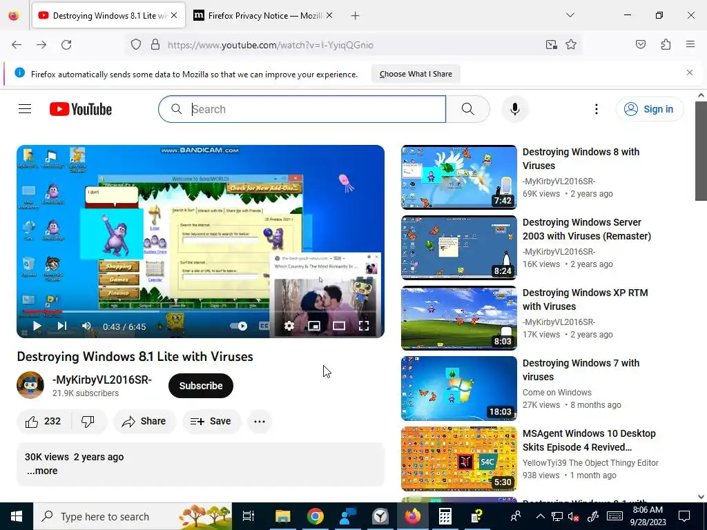Go forward in Firefox
The image size is (707, 530).
(x=41, y=45)
